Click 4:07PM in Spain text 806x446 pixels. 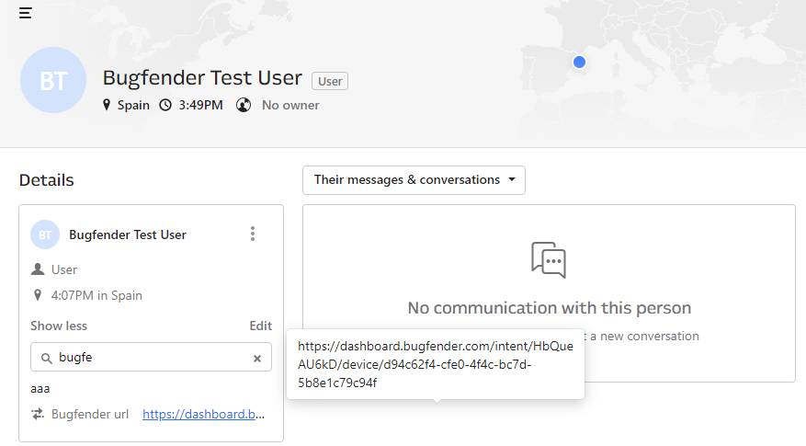tap(96, 295)
